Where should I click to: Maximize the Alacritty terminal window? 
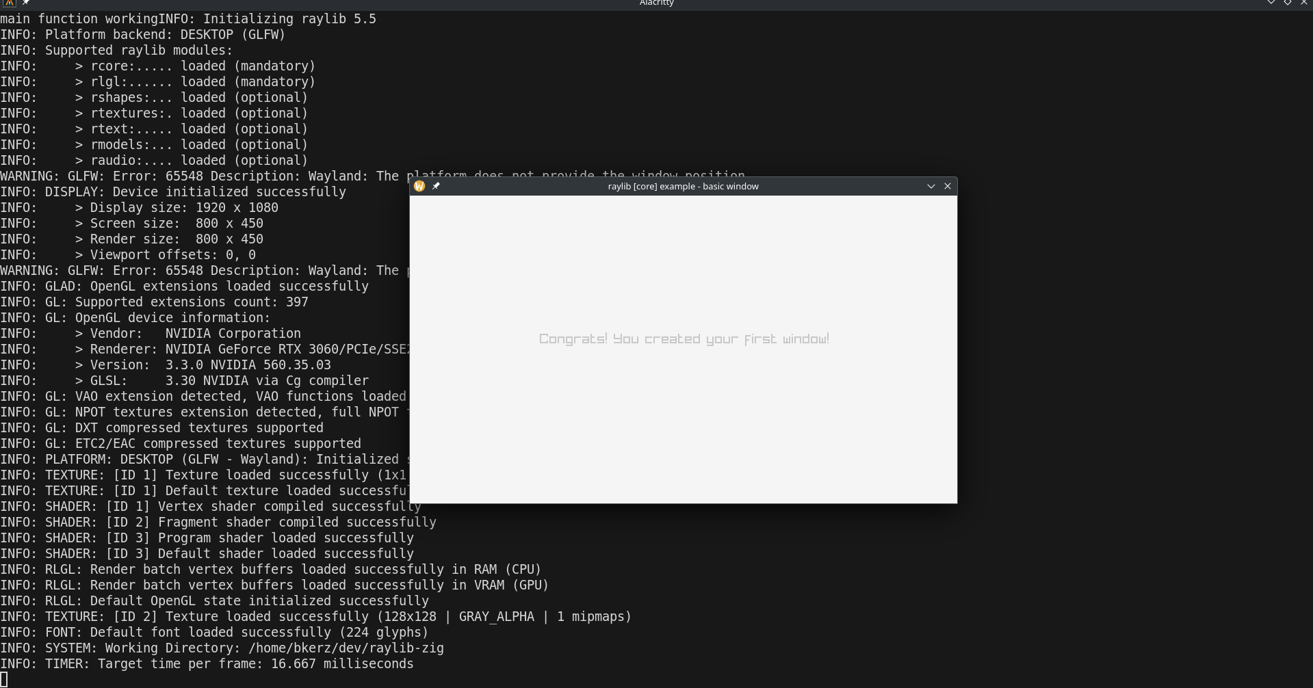[1288, 3]
